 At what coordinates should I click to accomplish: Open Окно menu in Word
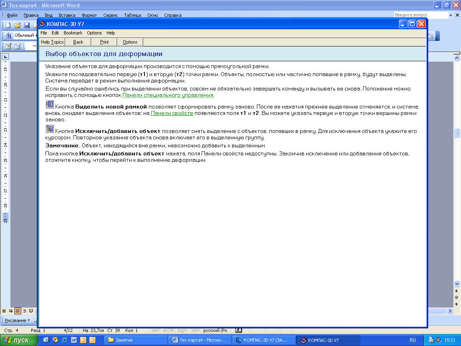click(152, 15)
